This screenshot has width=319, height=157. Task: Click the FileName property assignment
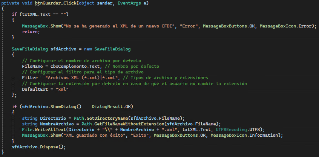[x=32, y=66]
